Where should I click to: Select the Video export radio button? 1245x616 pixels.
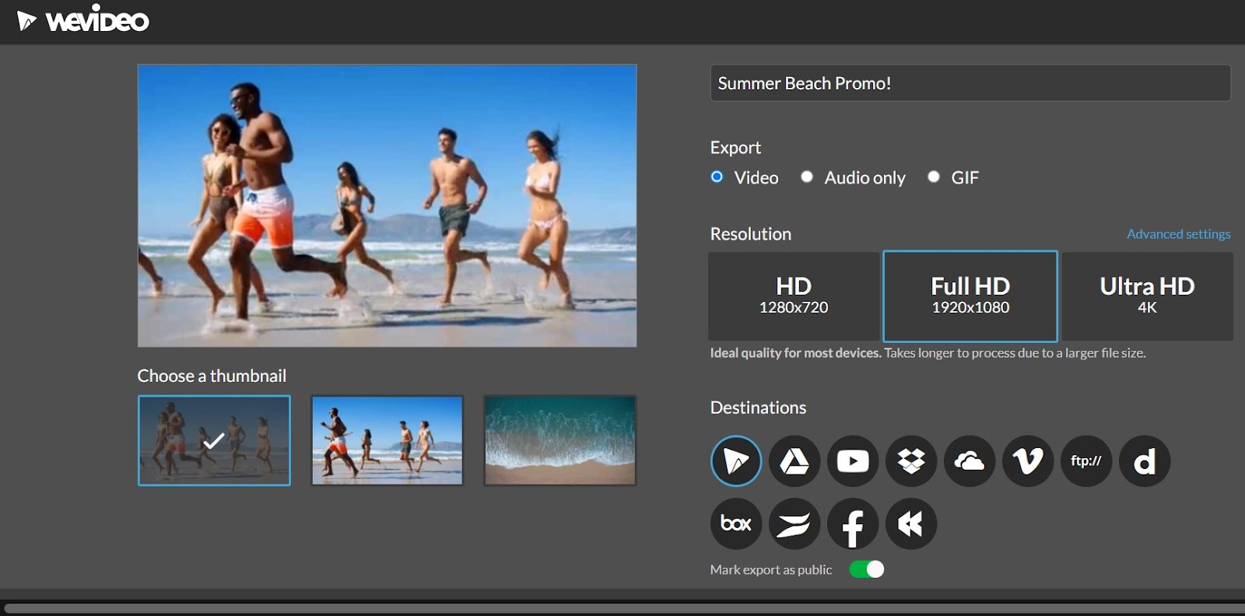(717, 177)
